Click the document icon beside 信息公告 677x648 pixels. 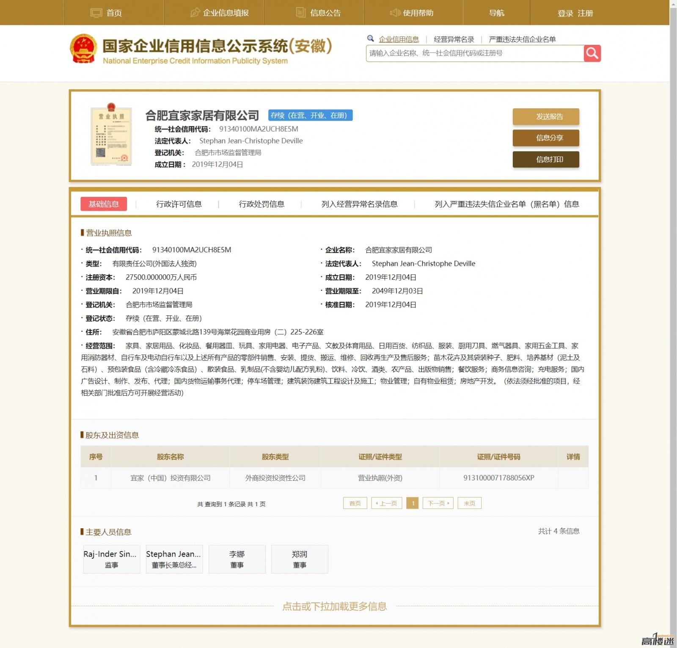pos(300,13)
